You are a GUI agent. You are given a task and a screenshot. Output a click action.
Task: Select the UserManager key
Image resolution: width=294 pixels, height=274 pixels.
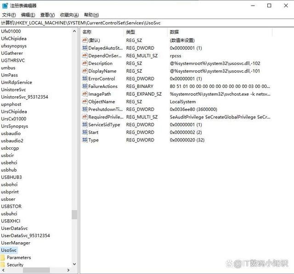[16, 243]
